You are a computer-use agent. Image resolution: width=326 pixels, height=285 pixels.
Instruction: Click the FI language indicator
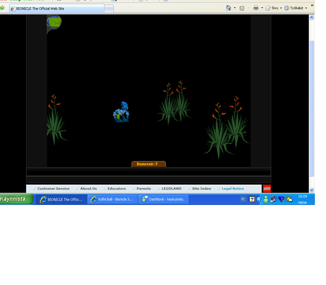coord(243,199)
